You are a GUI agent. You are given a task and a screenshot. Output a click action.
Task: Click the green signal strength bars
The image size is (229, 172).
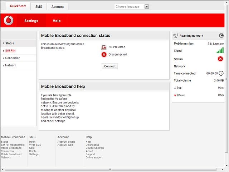pos(220,50)
